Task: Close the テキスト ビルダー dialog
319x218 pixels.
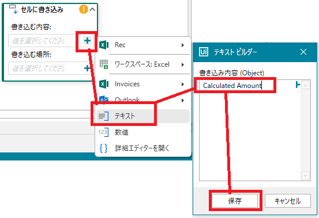Action: pos(303,52)
